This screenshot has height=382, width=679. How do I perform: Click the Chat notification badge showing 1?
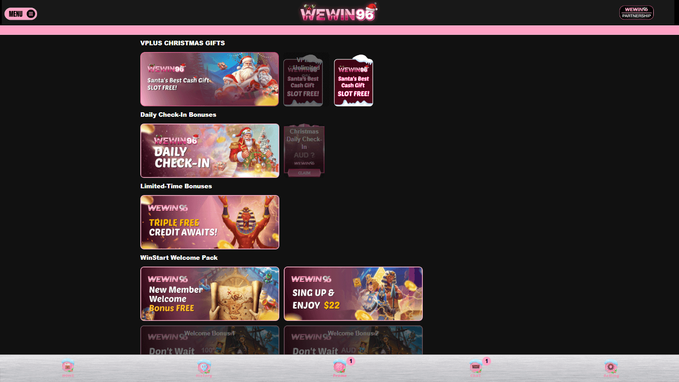click(486, 361)
